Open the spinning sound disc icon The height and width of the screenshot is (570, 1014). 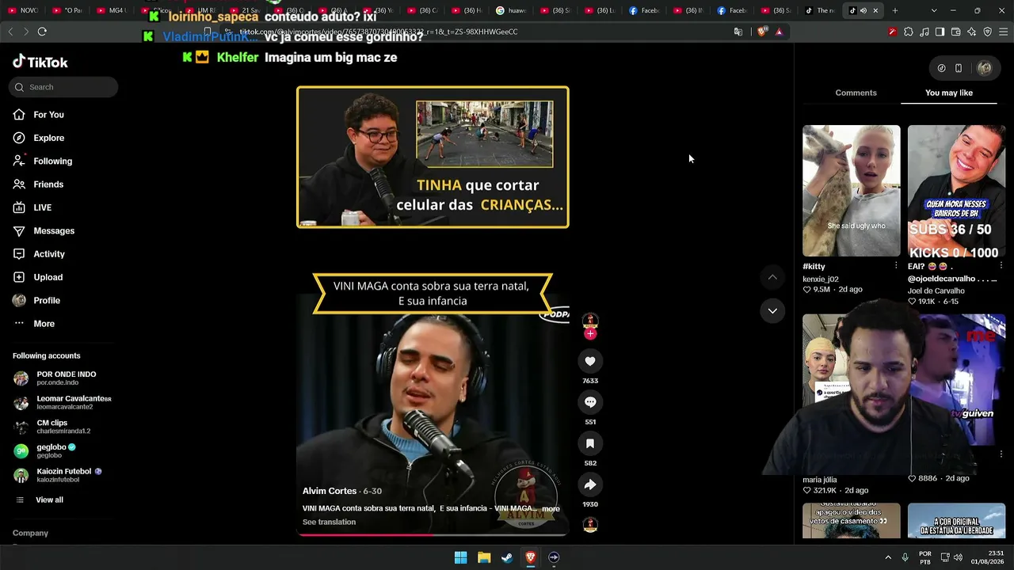click(590, 525)
